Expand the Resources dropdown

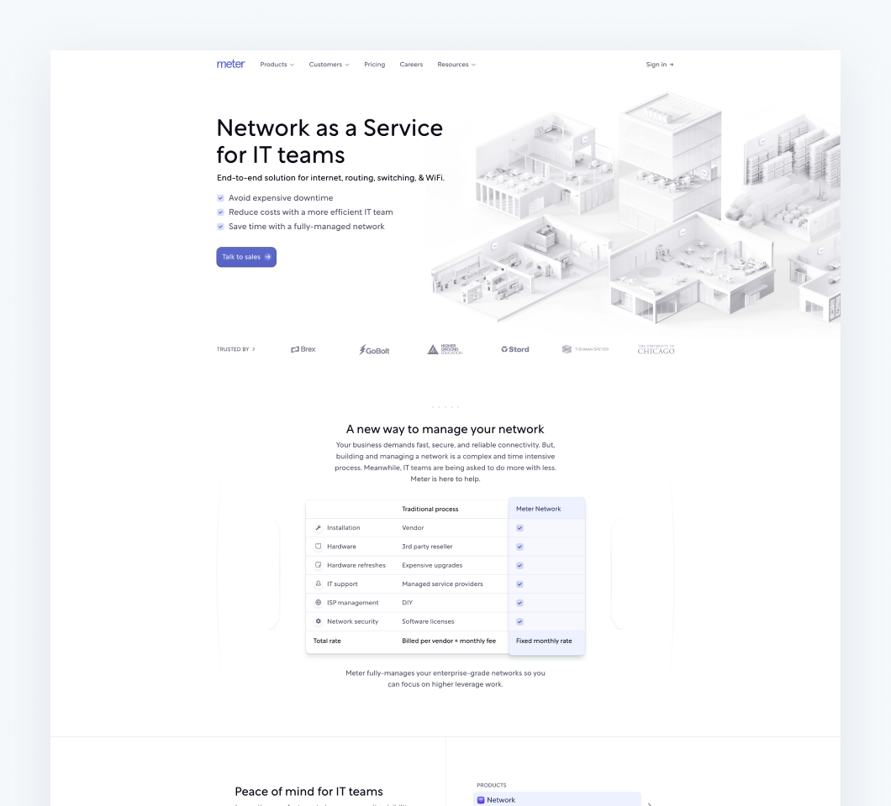tap(456, 65)
